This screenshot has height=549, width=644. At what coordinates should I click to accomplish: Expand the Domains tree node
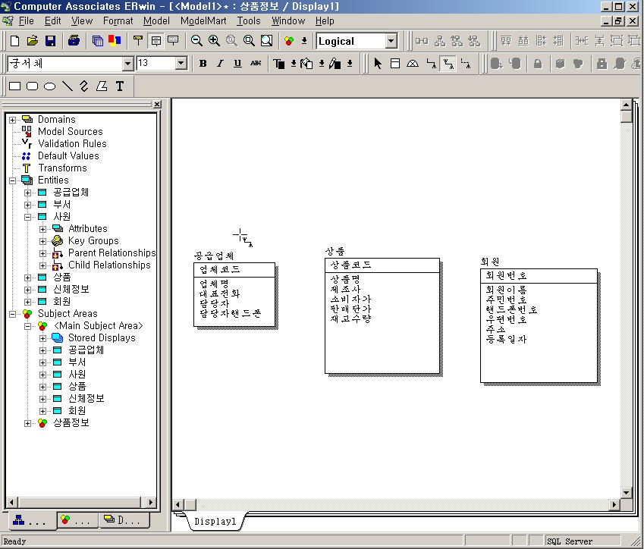(13, 120)
